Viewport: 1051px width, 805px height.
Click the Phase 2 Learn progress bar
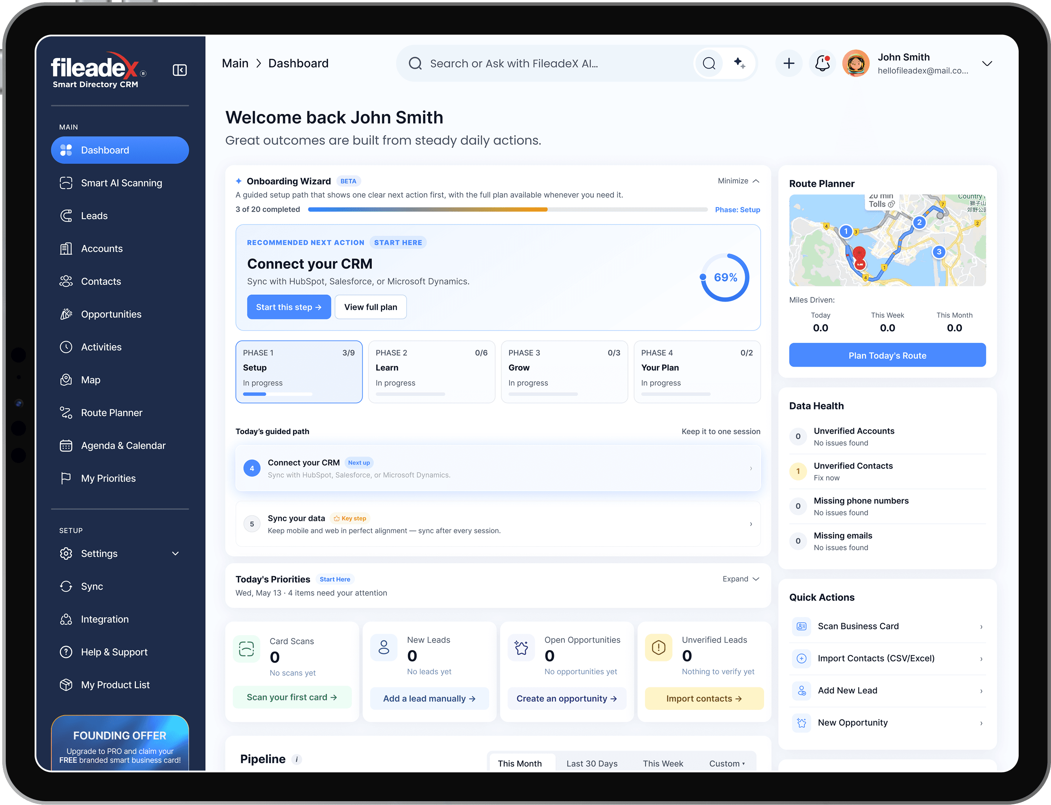(410, 394)
